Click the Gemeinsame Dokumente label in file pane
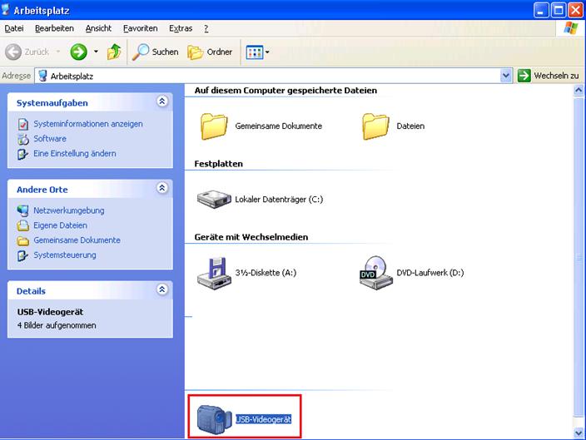 278,126
